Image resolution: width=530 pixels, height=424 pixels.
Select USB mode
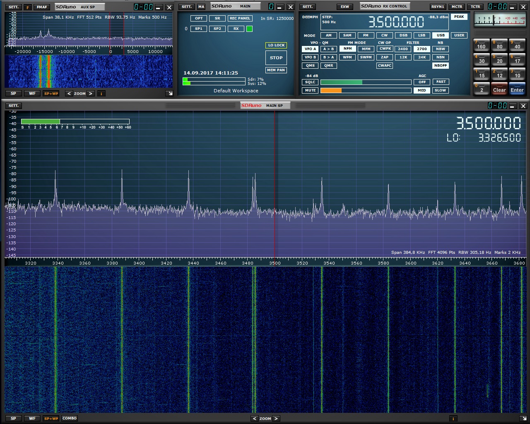tap(441, 35)
